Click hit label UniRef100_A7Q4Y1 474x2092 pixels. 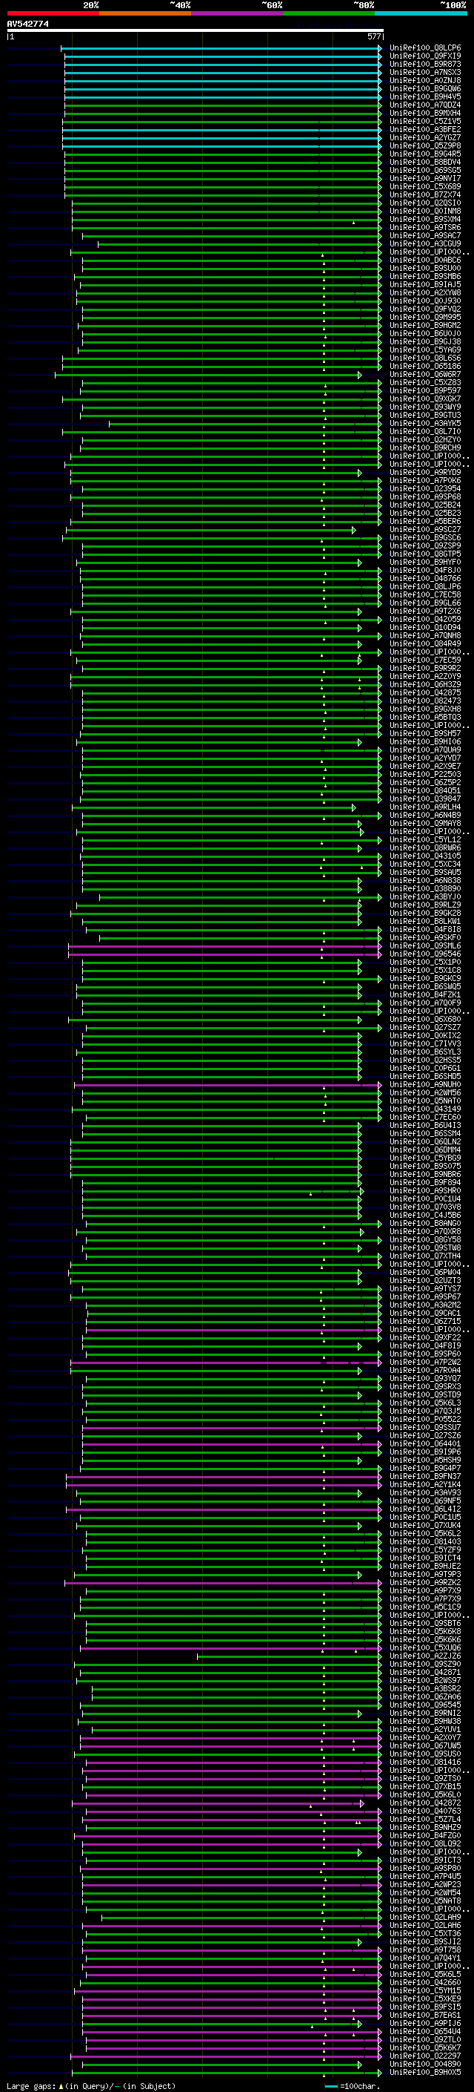click(x=425, y=1958)
